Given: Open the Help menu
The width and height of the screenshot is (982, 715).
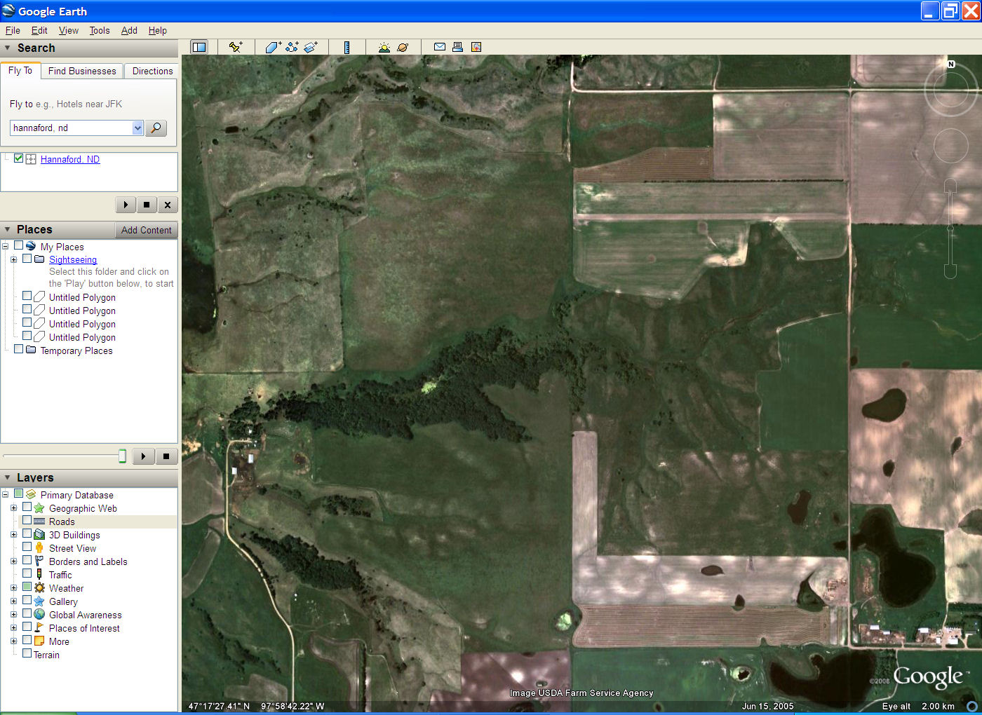Looking at the screenshot, I should point(158,30).
